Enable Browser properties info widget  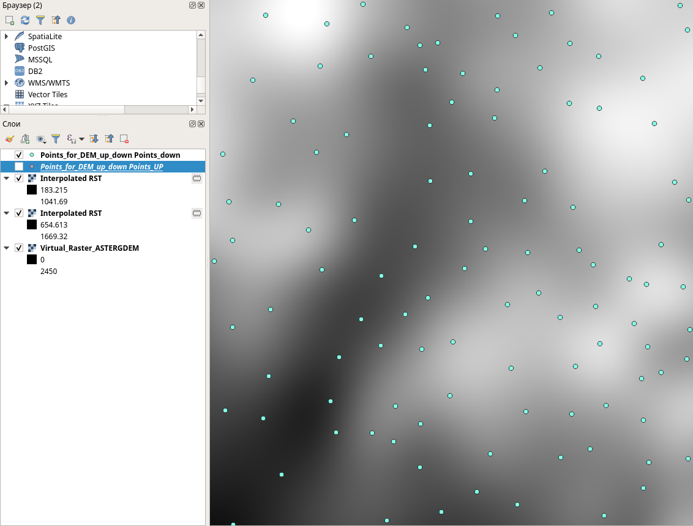click(x=71, y=20)
